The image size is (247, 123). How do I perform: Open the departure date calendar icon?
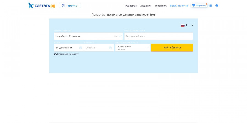[80, 48]
